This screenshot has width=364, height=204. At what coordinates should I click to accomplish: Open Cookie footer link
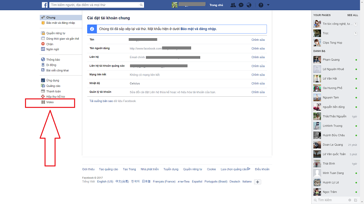212,169
